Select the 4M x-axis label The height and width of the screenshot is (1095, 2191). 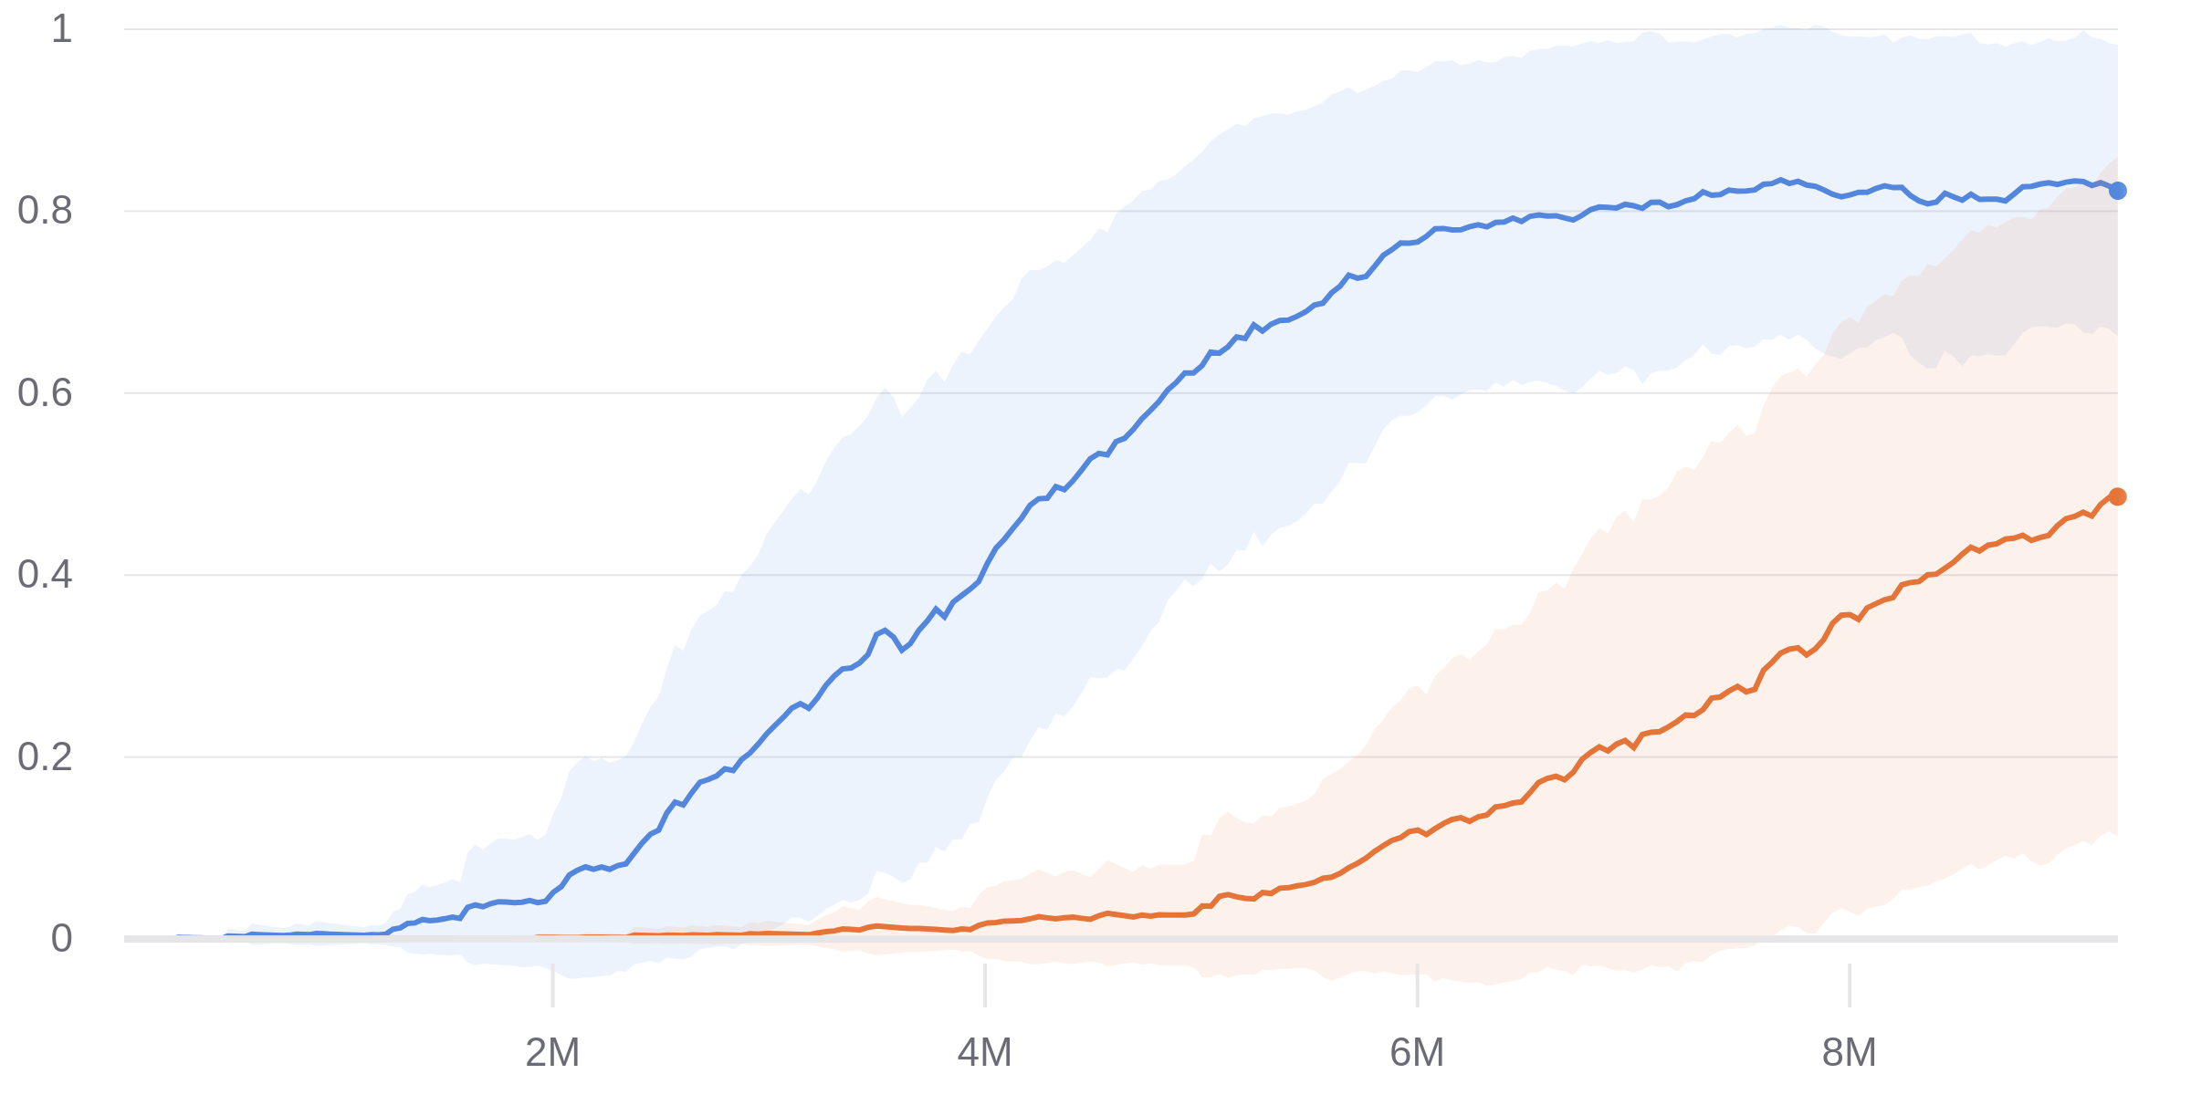coord(984,1053)
